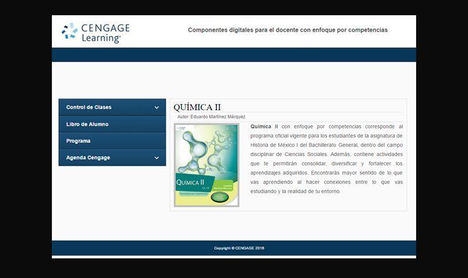Click the Química II book cover thumbnail
This screenshot has width=468, height=278.
207,165
